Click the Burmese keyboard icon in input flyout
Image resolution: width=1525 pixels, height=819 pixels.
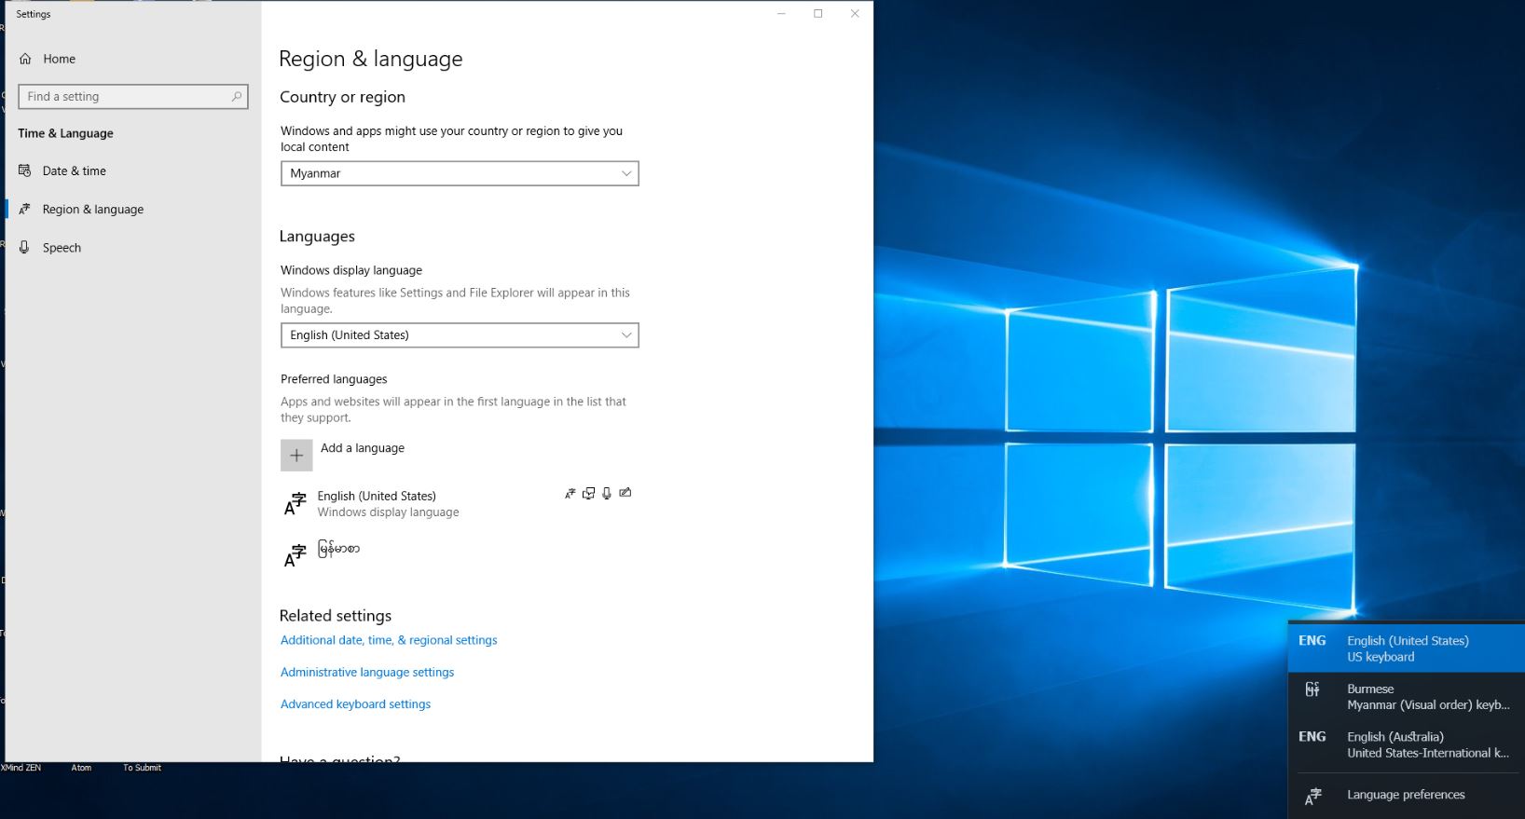tap(1312, 689)
